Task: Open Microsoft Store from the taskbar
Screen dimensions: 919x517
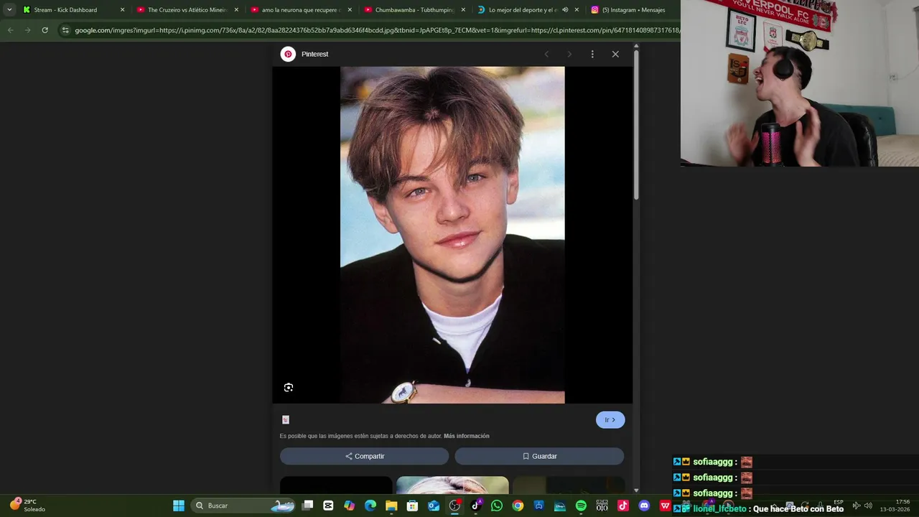Action: pyautogui.click(x=412, y=506)
